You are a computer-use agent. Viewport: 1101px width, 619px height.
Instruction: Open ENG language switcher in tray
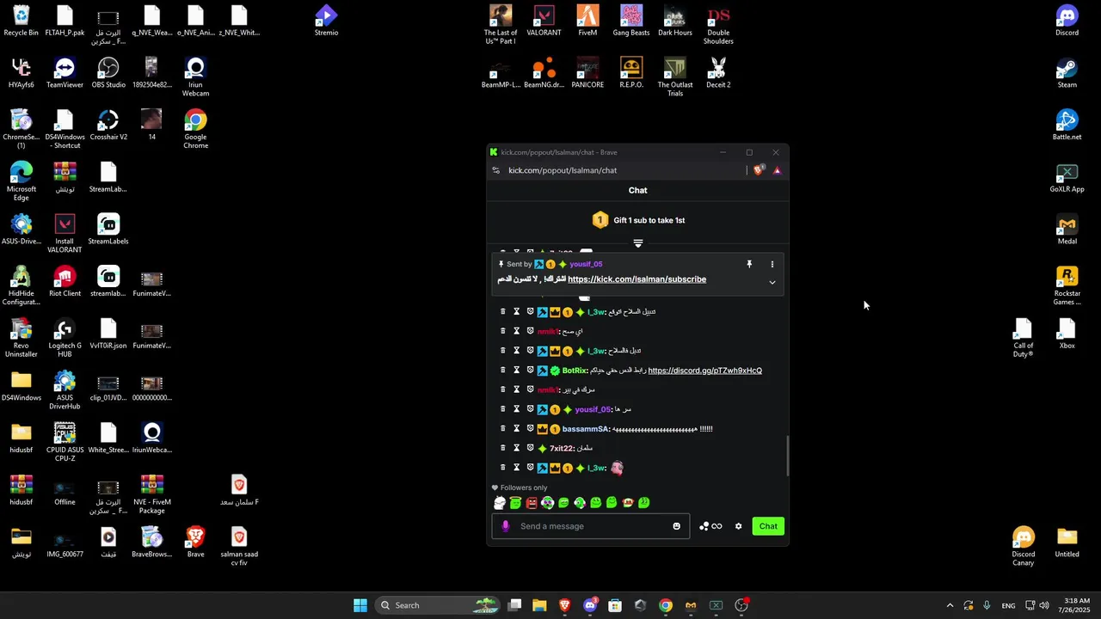1008,605
